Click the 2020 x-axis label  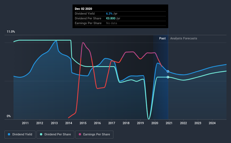click(155, 123)
